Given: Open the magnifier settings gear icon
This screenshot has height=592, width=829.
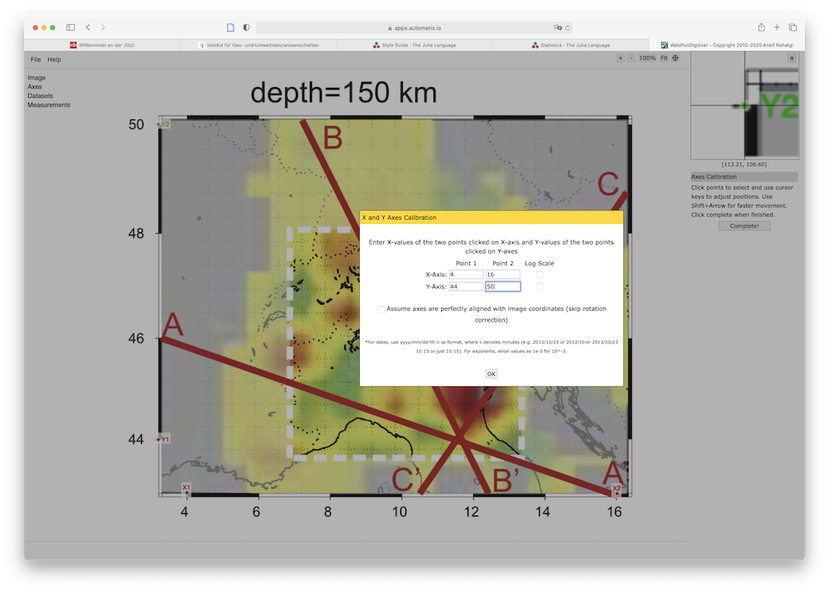Looking at the screenshot, I should point(791,58).
